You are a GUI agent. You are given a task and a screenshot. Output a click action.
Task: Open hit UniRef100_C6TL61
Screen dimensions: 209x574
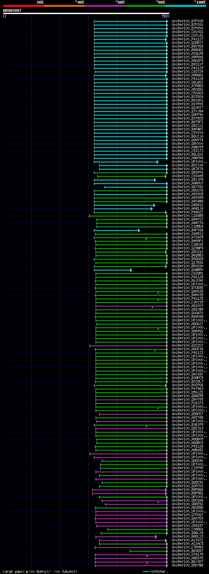[187, 36]
